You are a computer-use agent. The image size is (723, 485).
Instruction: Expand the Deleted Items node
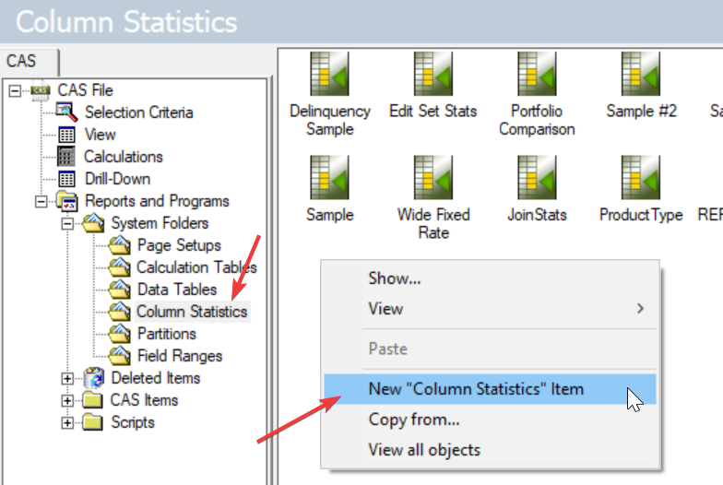[66, 378]
